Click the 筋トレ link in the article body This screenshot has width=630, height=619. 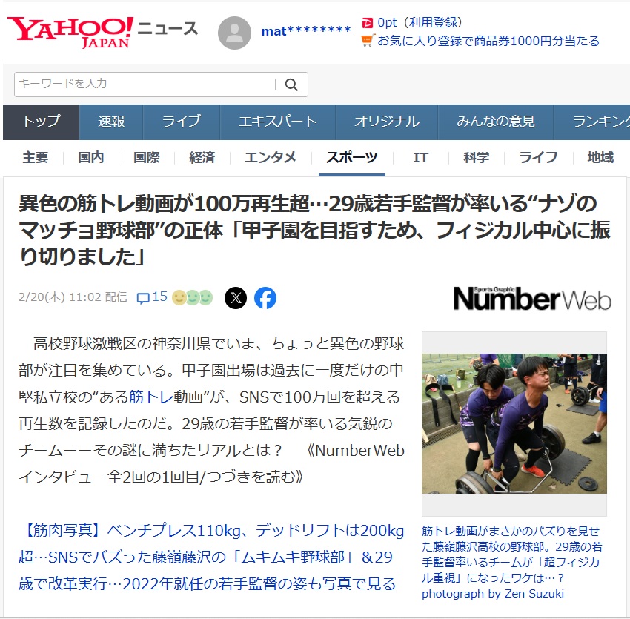tap(151, 397)
